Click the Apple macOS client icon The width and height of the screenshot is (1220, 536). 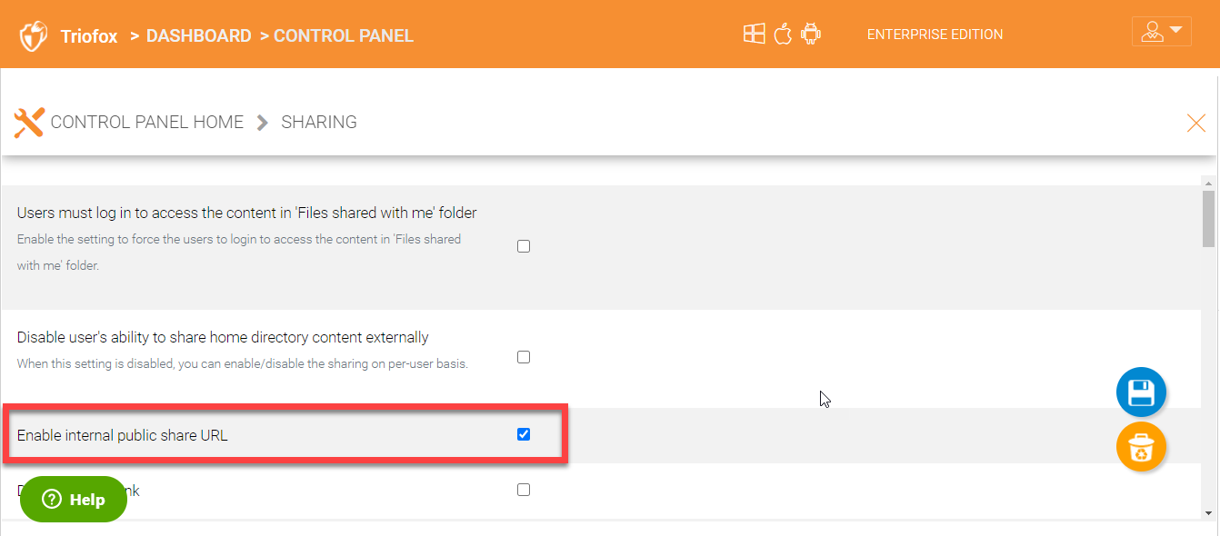coord(783,35)
